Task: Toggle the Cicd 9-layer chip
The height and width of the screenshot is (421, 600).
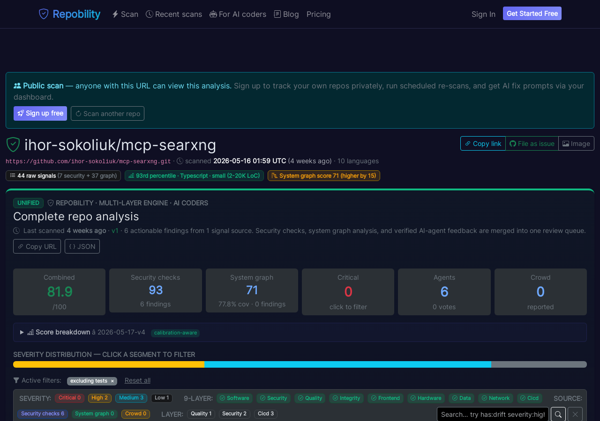Action: [530, 398]
